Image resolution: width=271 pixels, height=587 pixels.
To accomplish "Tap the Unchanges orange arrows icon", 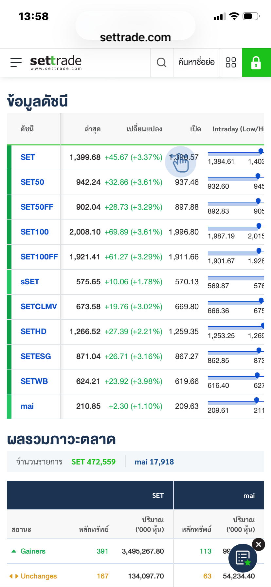I will click(x=14, y=576).
